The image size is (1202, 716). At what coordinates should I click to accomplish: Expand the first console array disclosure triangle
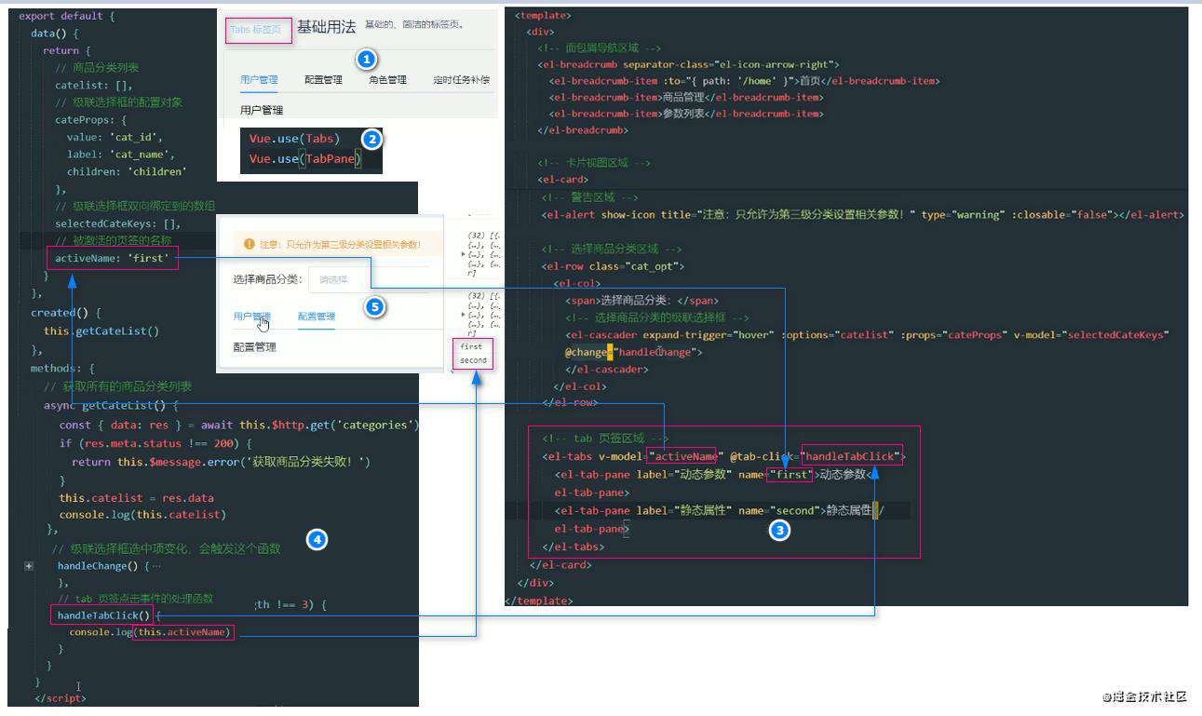click(x=465, y=253)
